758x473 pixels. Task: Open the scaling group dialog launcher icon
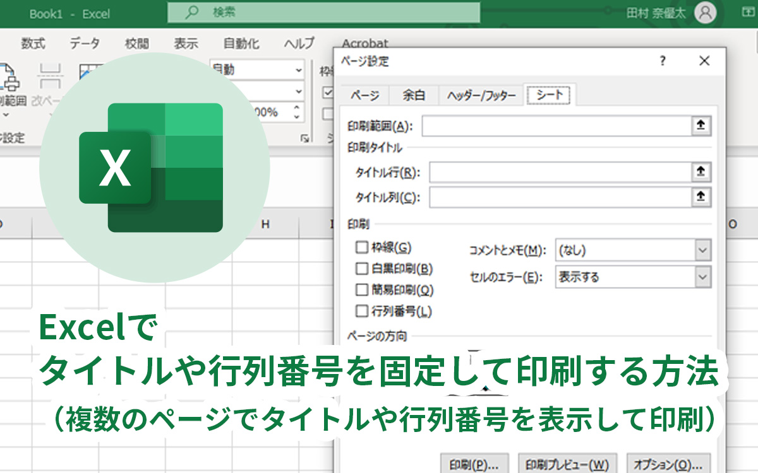coord(304,138)
